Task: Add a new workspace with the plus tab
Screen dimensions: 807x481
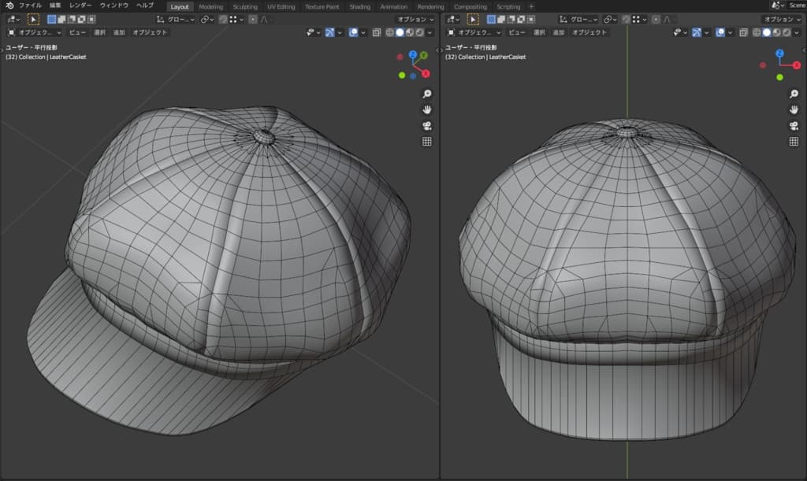Action: 530,6
